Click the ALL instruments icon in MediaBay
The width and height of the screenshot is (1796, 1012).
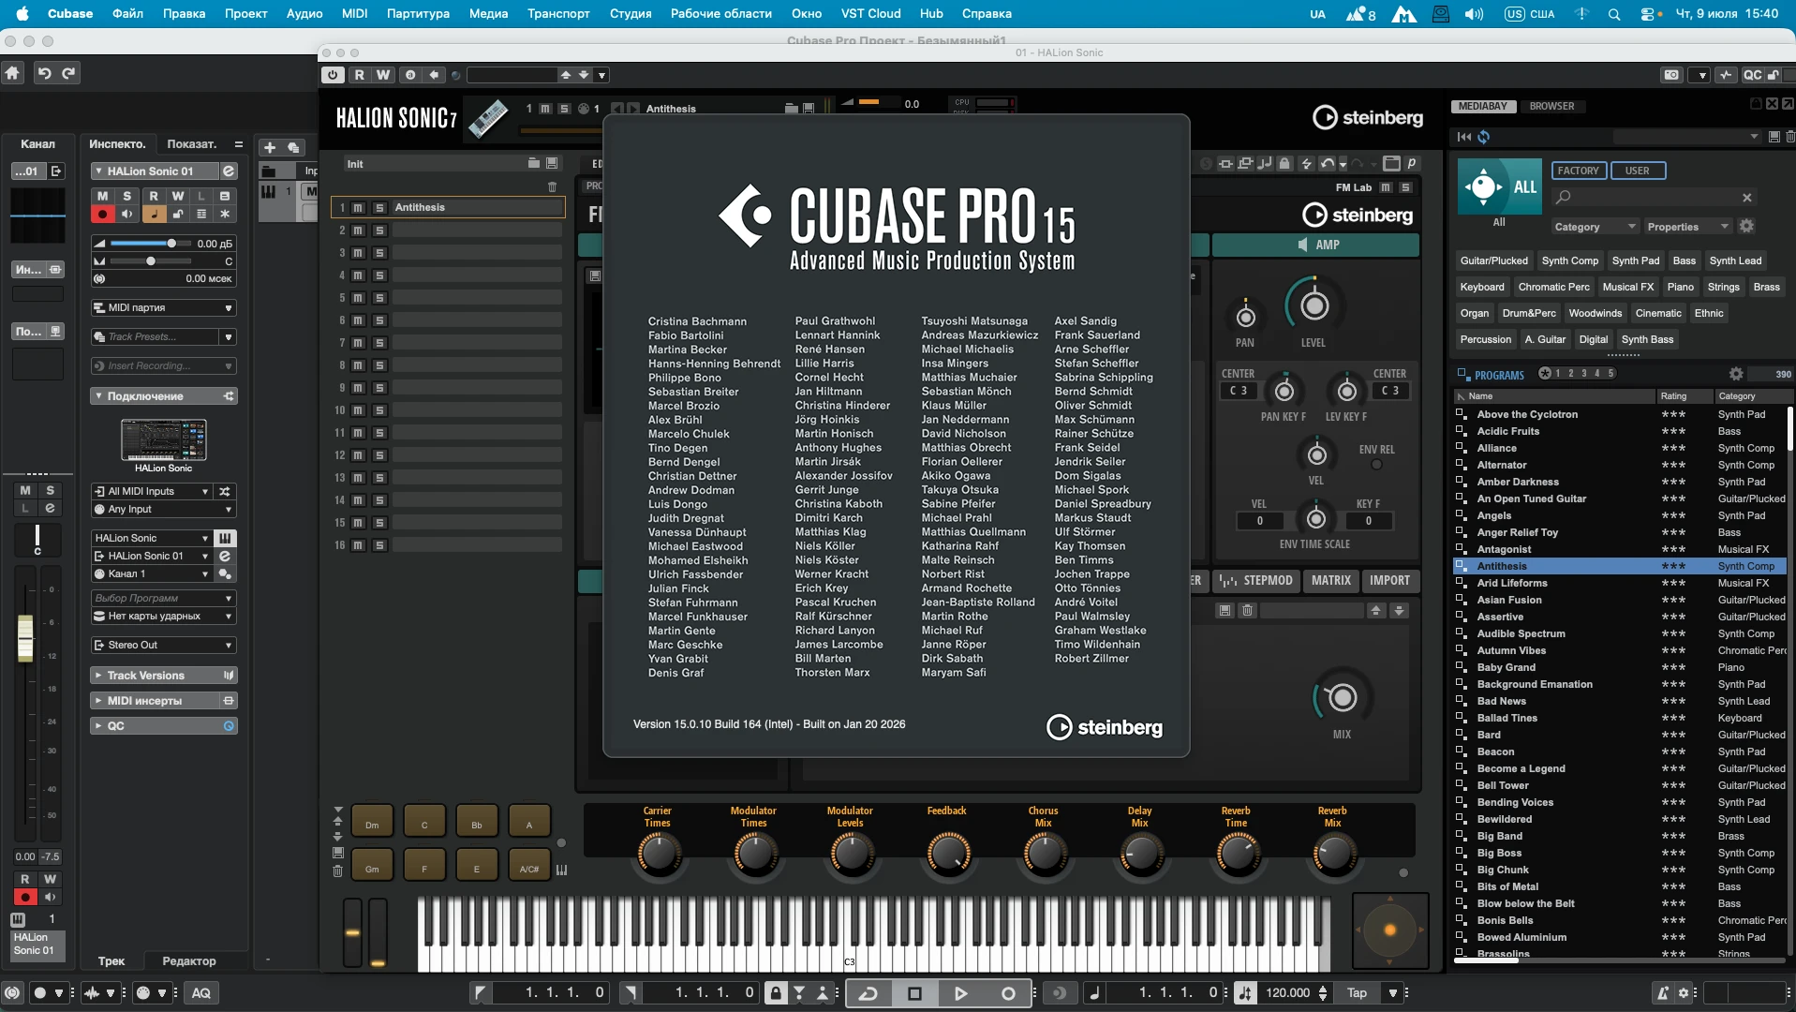(x=1499, y=187)
